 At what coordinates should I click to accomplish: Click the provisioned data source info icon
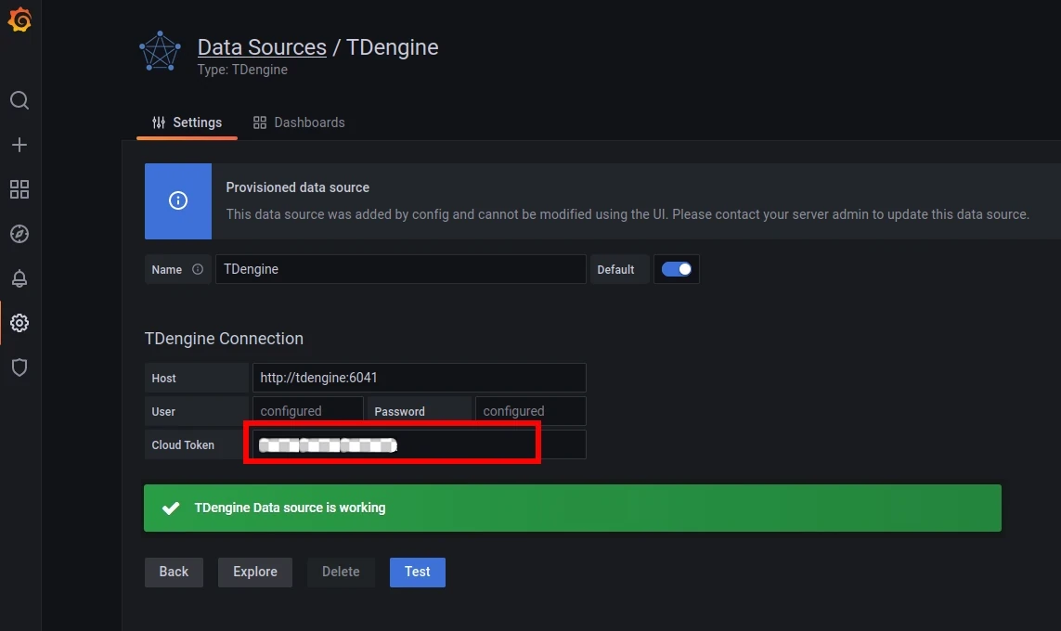tap(178, 200)
